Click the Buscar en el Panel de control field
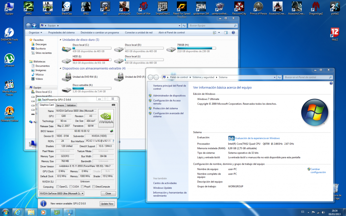 [x=308, y=77]
